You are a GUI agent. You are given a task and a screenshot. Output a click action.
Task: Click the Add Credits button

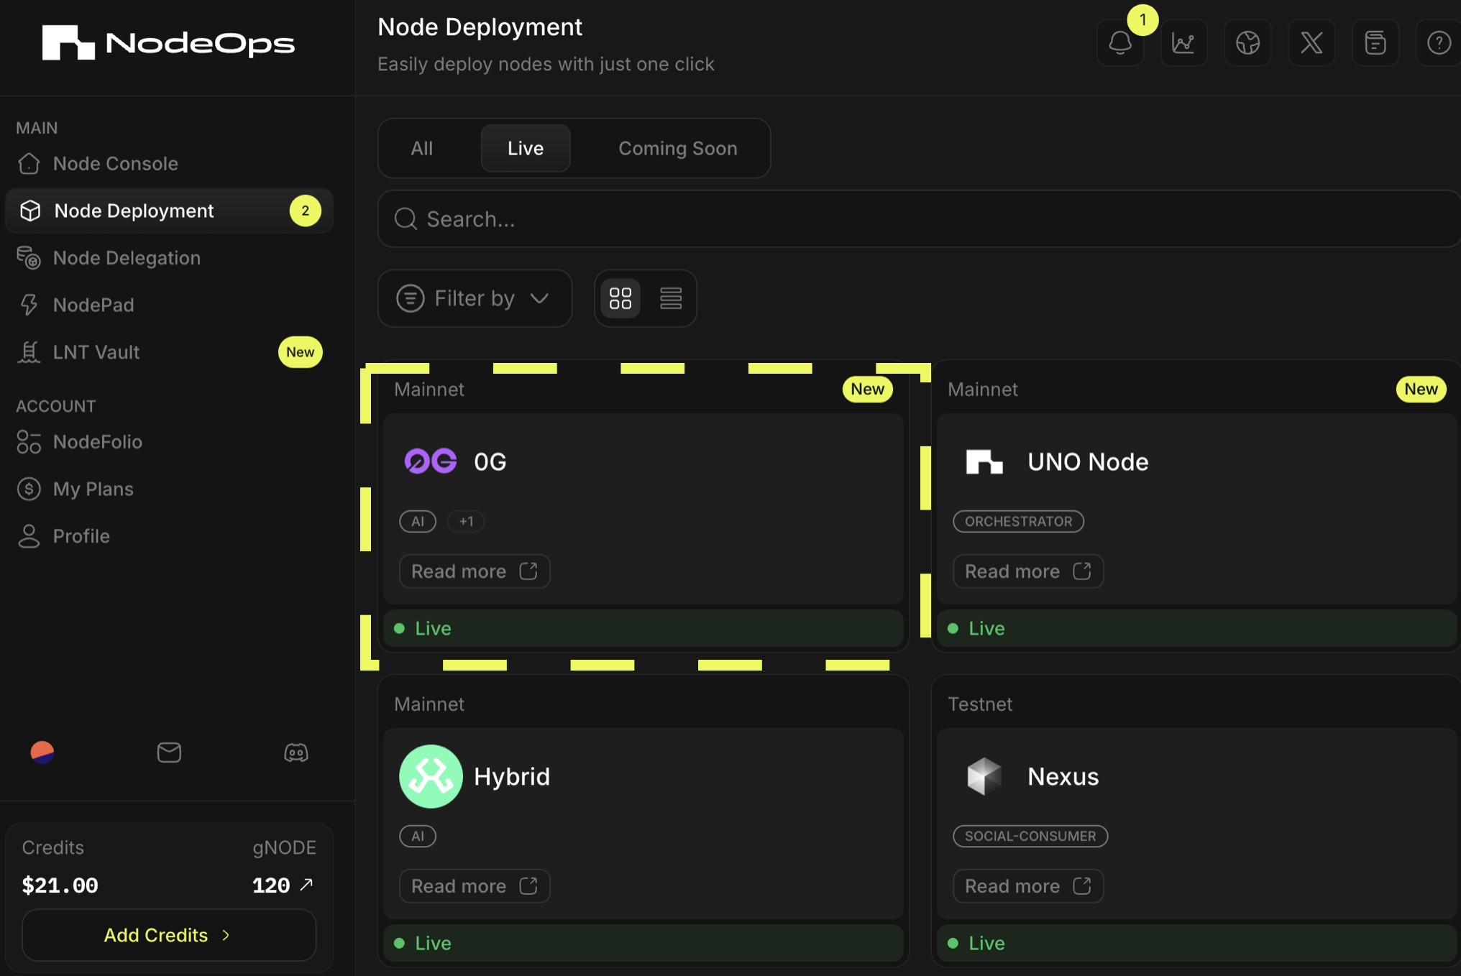[x=168, y=935]
